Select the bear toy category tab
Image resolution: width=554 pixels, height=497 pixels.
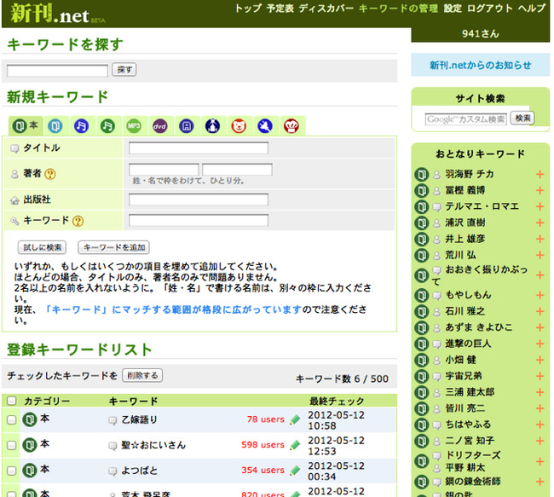point(239,126)
